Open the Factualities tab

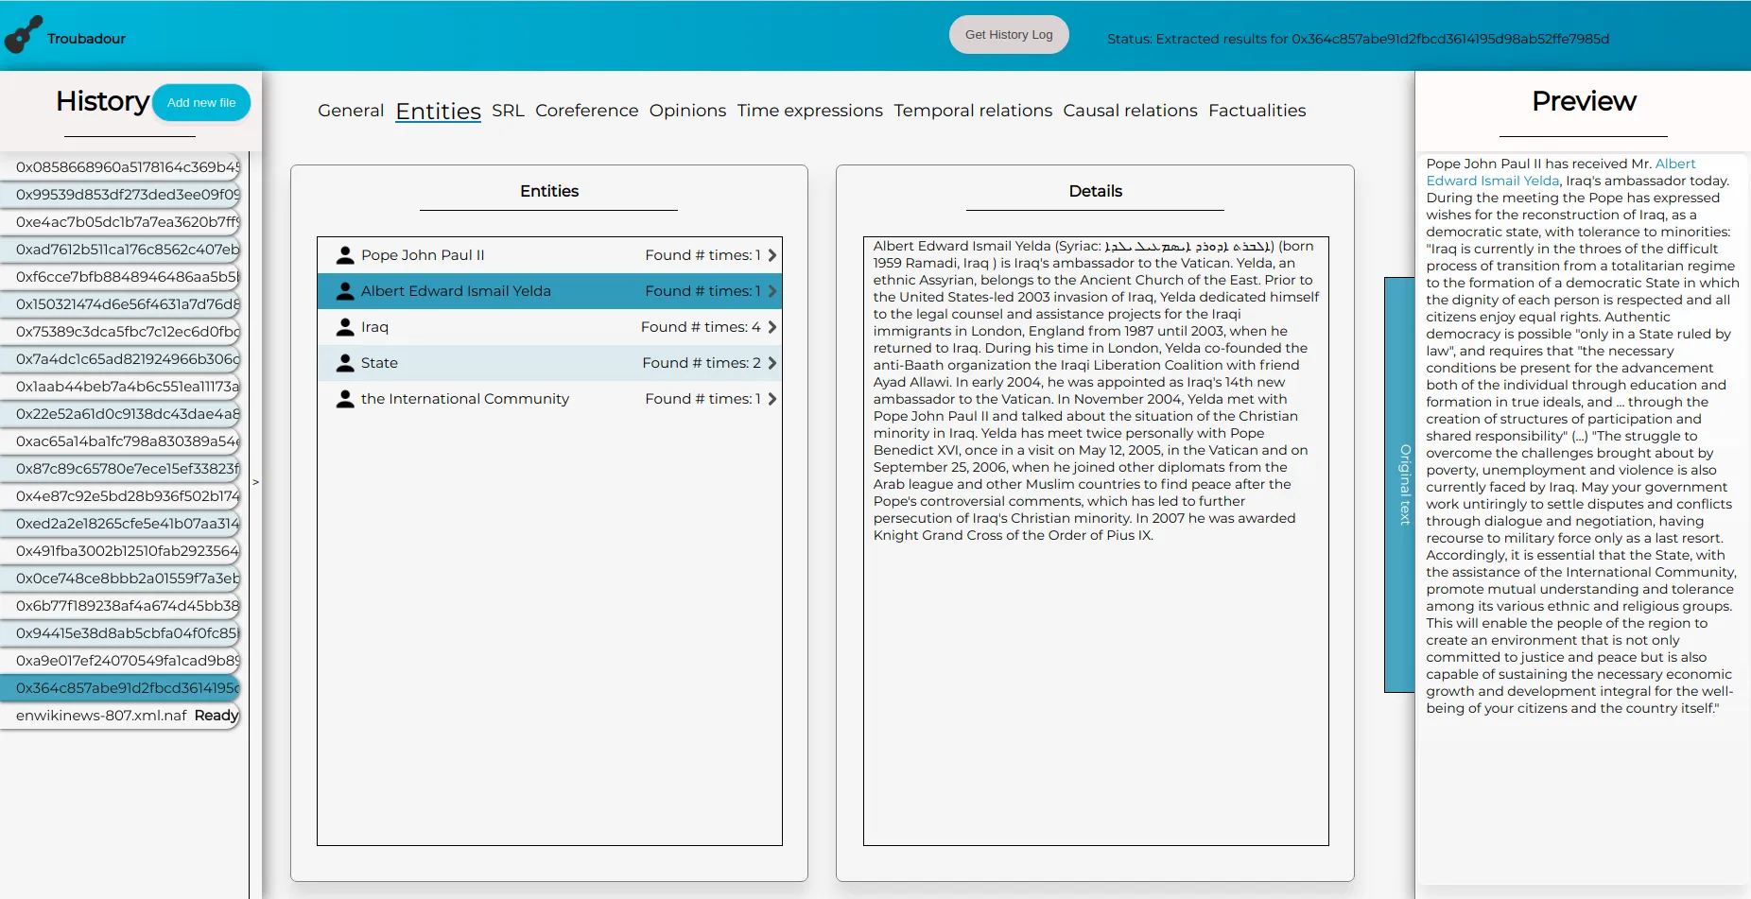(x=1257, y=111)
